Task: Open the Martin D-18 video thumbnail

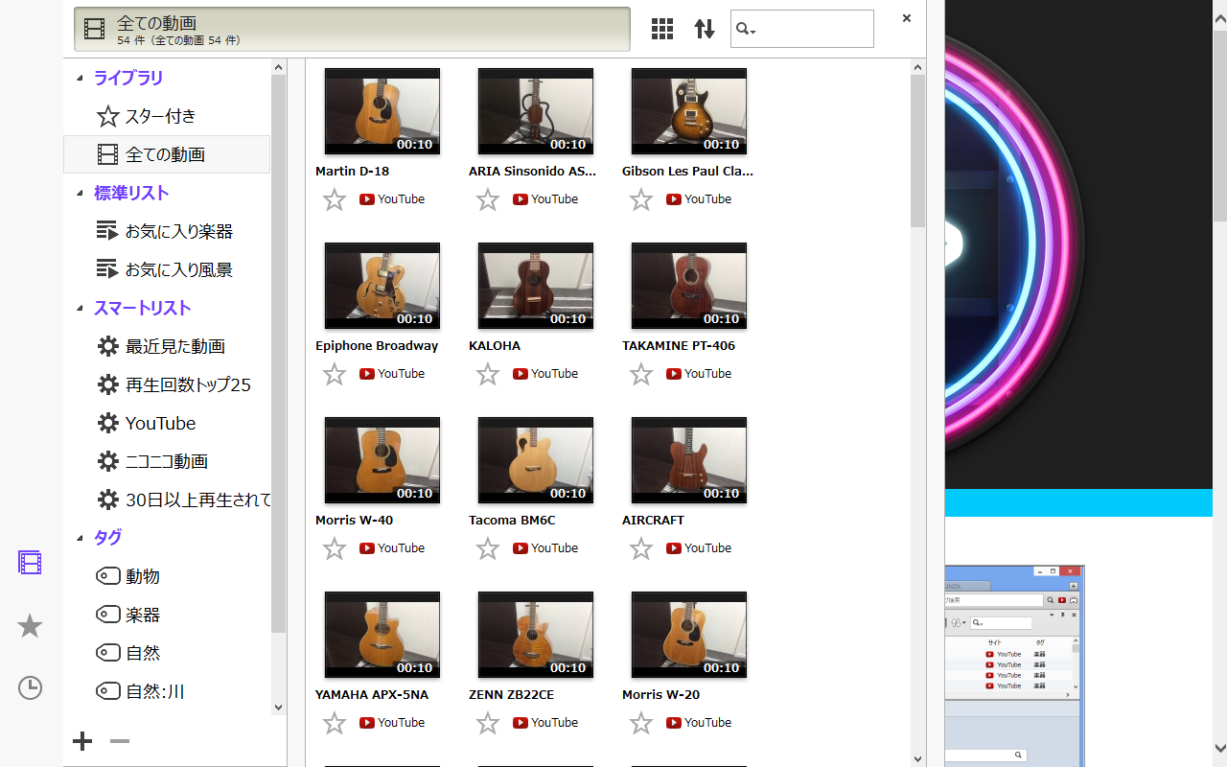Action: 382,111
